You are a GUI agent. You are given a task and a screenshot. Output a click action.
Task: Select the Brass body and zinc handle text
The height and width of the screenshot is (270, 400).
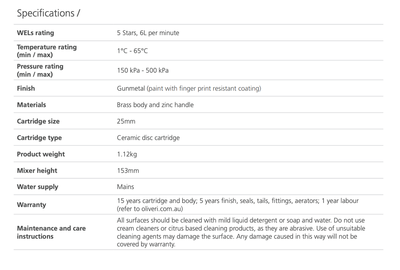[155, 105]
